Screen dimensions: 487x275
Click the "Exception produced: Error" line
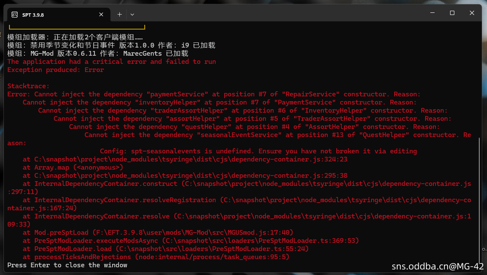[x=55, y=70]
